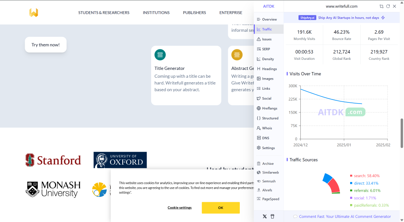Select the 219,927 Country Rank value

tap(379, 52)
